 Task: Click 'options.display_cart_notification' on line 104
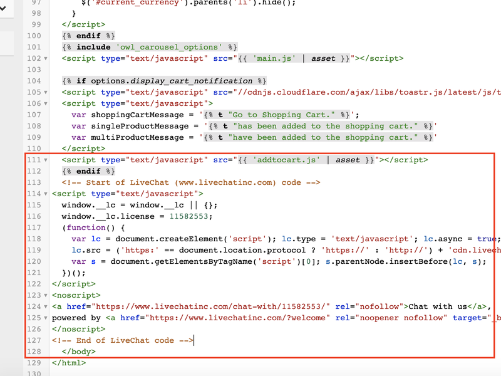pyautogui.click(x=172, y=81)
